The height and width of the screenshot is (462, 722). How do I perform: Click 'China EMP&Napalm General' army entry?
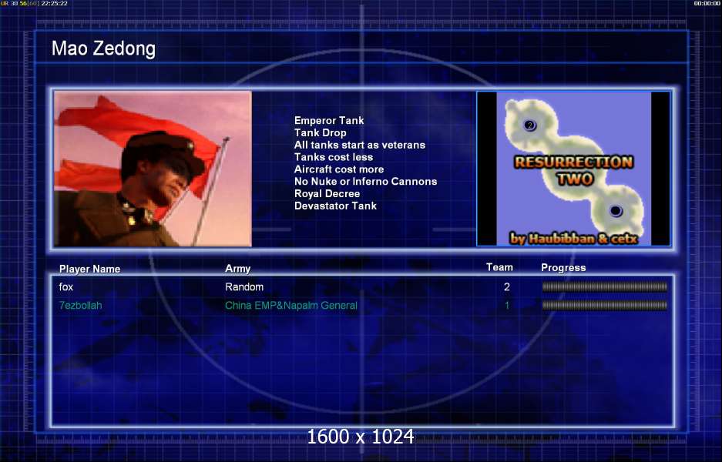tap(291, 306)
